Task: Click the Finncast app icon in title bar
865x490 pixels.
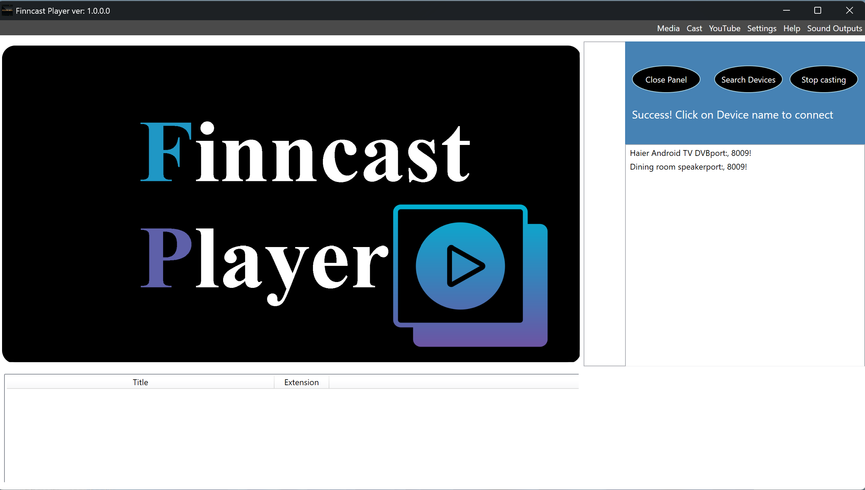Action: pos(7,11)
